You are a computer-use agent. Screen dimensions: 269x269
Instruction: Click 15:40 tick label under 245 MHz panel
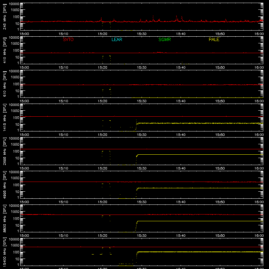click(181, 34)
